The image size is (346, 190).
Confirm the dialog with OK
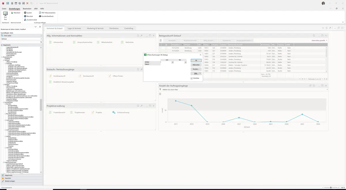[196, 60]
